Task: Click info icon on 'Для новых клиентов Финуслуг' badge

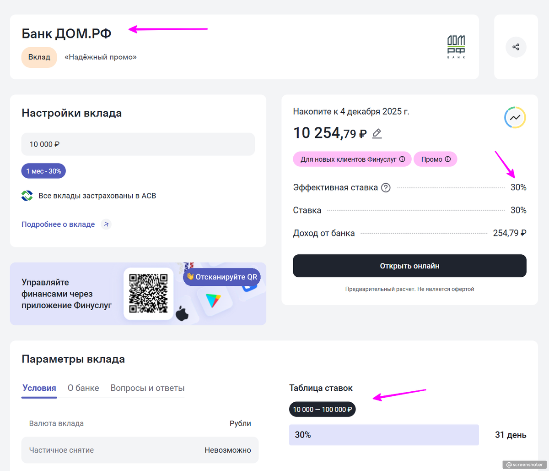Action: pos(402,159)
